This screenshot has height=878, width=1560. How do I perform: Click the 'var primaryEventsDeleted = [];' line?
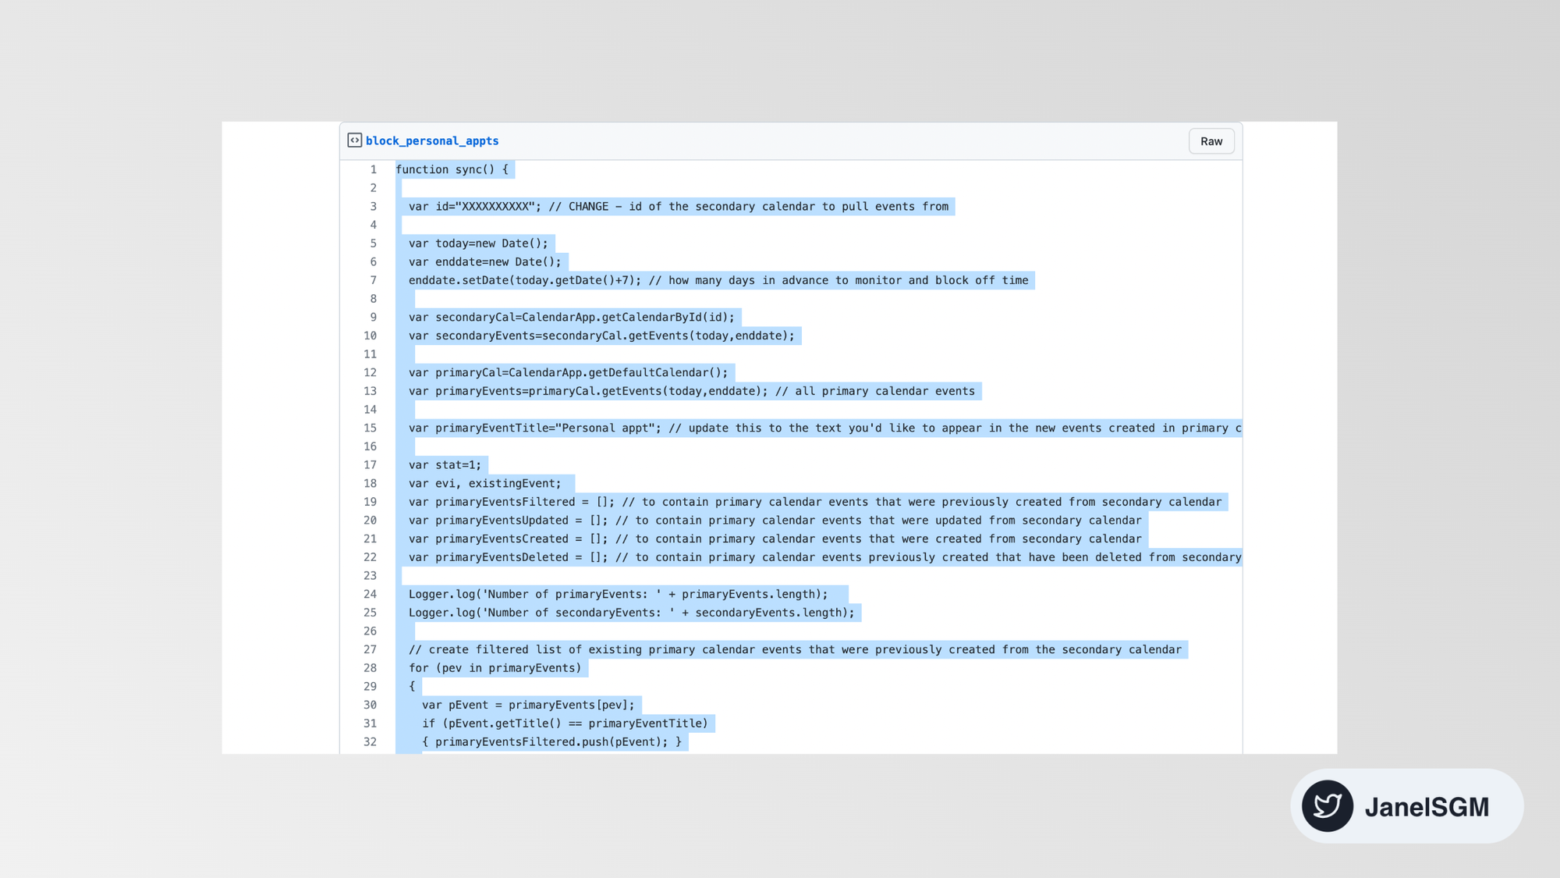pos(825,557)
